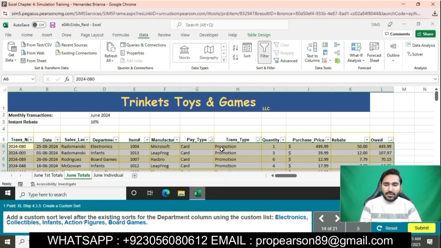Open the Table Design ribbon tab

[259, 35]
